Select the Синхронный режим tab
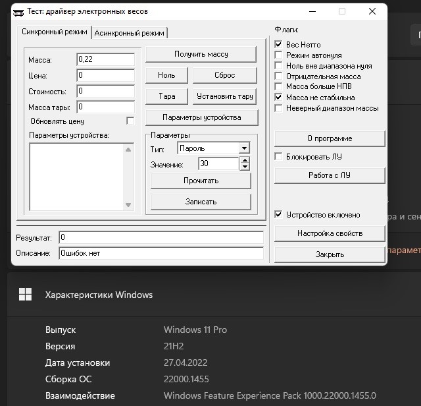Image resolution: width=421 pixels, height=406 pixels. (54, 32)
